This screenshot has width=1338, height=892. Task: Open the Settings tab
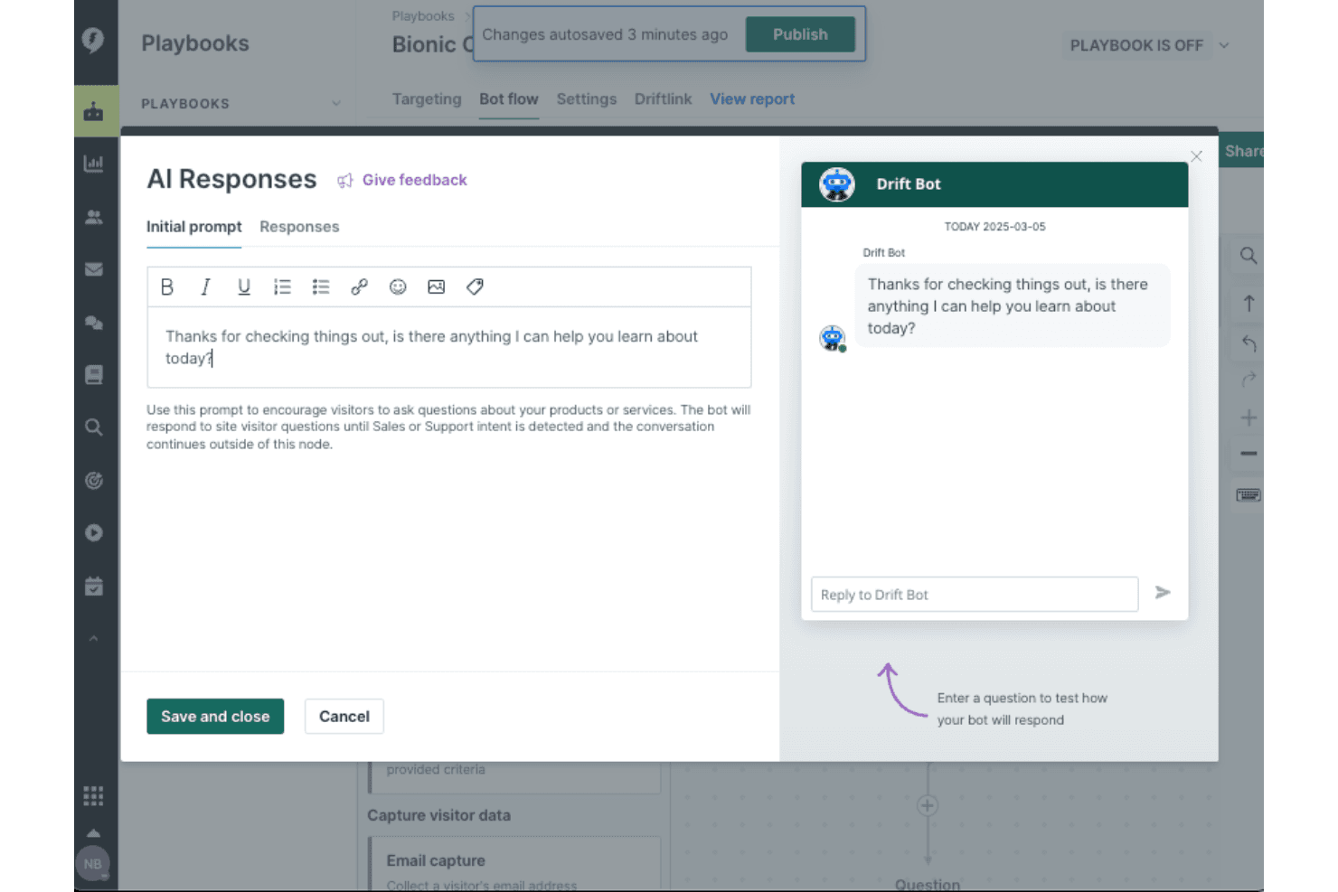(587, 99)
